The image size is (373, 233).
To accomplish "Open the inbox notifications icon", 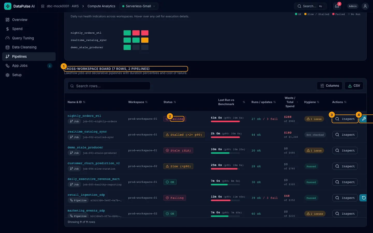I will click(x=337, y=6).
